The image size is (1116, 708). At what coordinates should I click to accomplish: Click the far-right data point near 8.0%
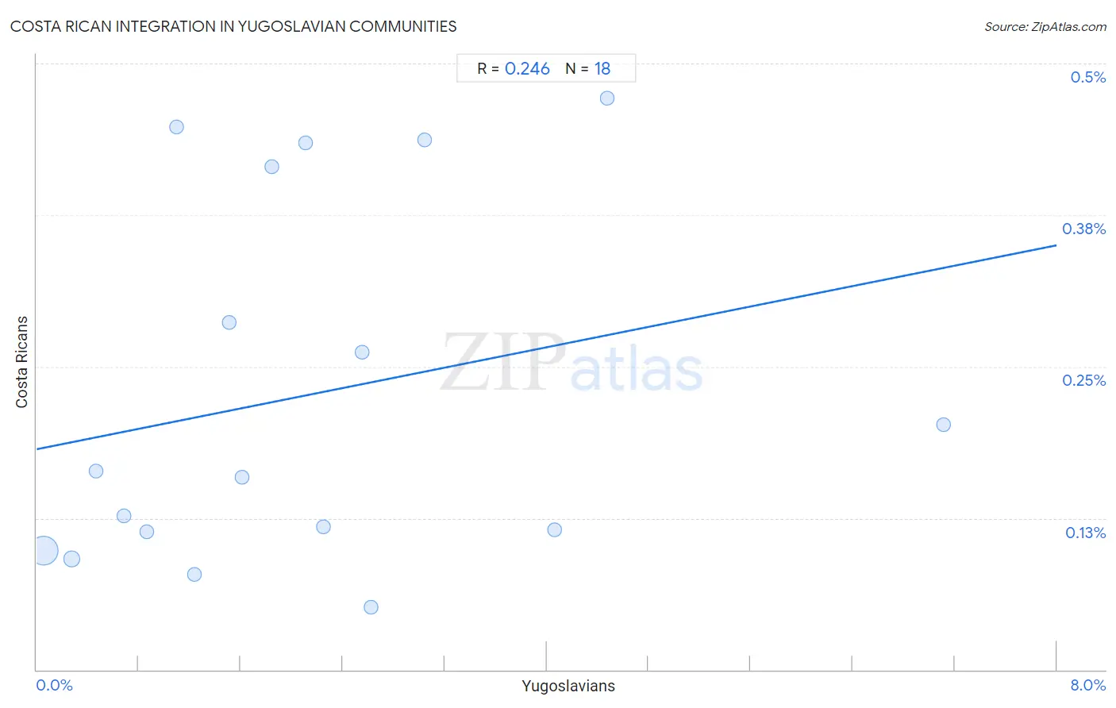click(x=943, y=425)
